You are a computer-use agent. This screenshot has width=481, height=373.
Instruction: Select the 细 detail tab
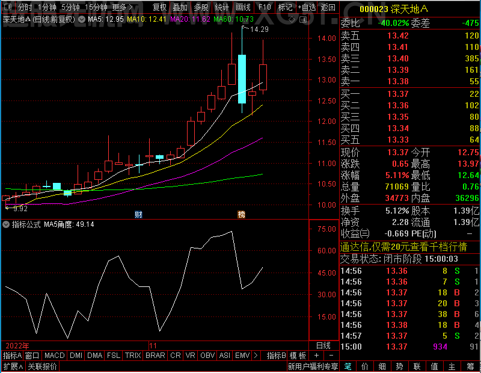coord(382,366)
